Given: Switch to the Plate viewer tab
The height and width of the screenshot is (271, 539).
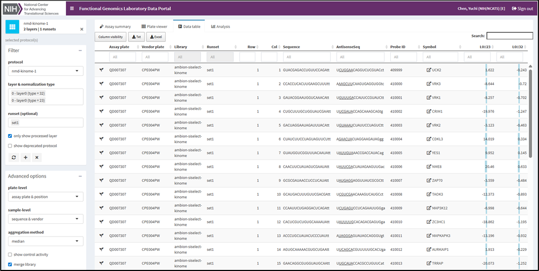Looking at the screenshot, I should 155,27.
